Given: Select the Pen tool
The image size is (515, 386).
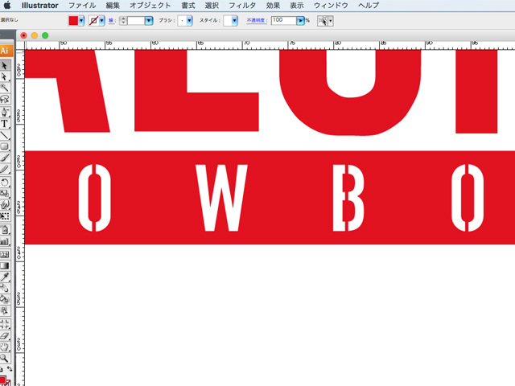Looking at the screenshot, I should (x=5, y=112).
